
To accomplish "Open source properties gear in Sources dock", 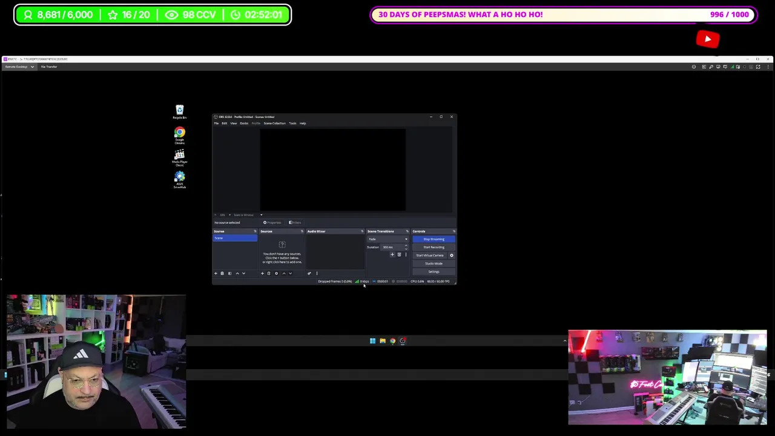I will click(276, 273).
